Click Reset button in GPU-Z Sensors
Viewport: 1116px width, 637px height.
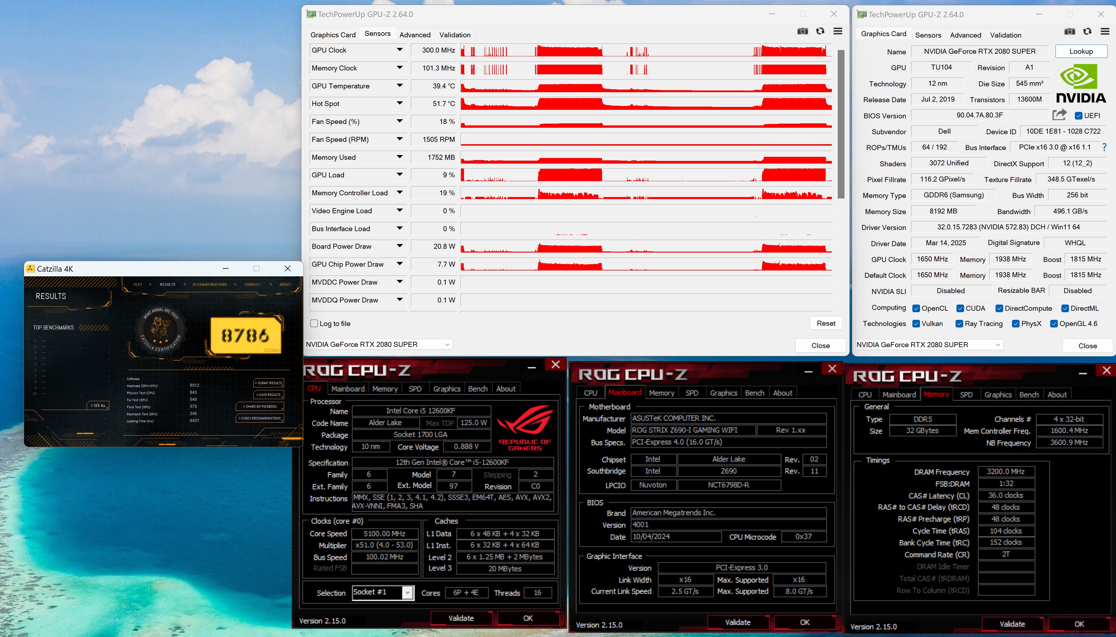click(826, 323)
